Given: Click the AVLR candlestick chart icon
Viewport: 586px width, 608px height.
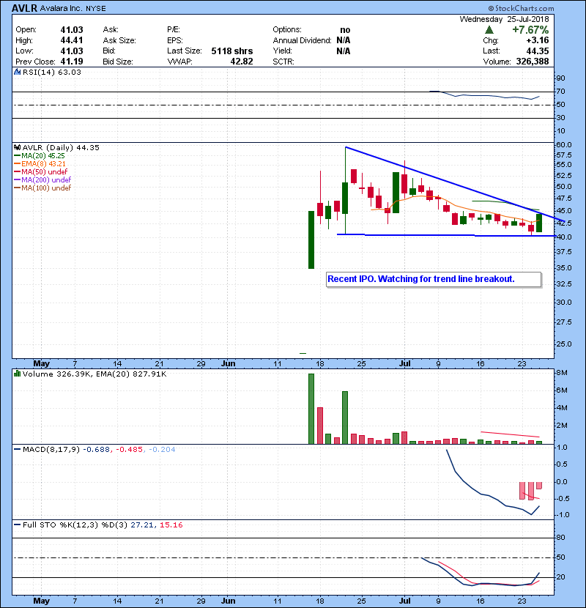Looking at the screenshot, I should (x=17, y=148).
